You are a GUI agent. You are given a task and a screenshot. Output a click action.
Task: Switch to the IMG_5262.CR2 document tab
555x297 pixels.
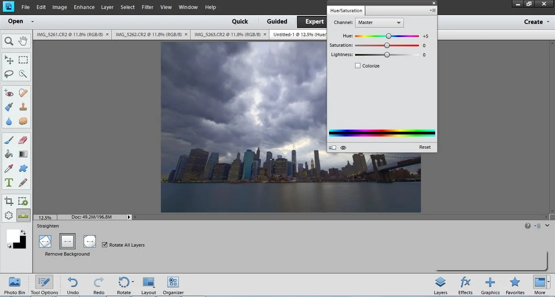point(148,35)
